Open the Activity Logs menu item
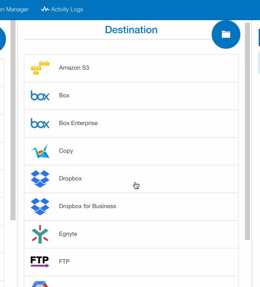This screenshot has width=260, height=287. click(67, 9)
